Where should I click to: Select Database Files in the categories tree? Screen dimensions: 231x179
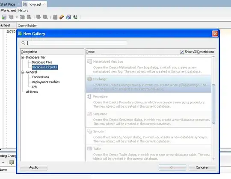click(x=42, y=62)
